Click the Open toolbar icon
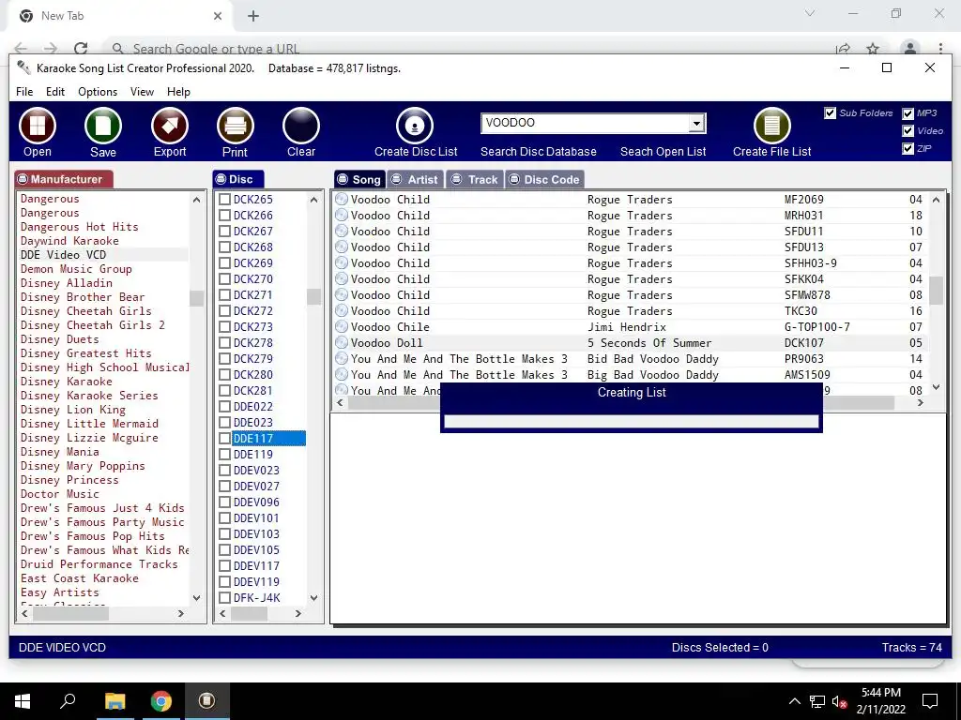This screenshot has height=720, width=961. click(x=38, y=126)
